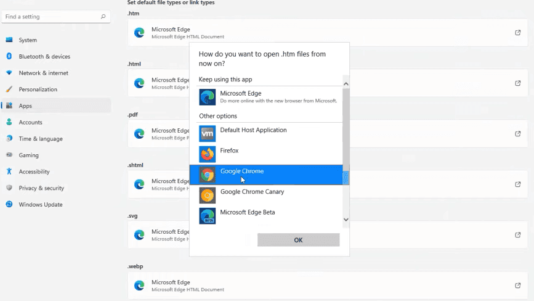Image resolution: width=534 pixels, height=301 pixels.
Task: Select Default Host Application option
Action: (266, 134)
